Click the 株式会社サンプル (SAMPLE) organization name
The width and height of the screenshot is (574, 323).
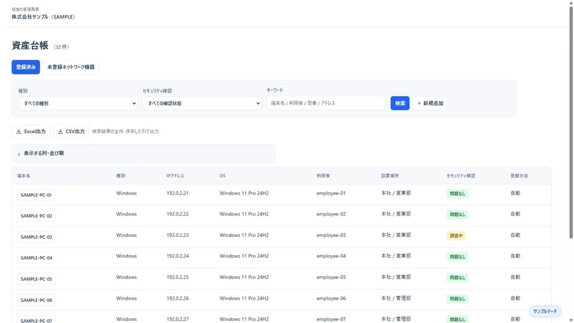(43, 17)
